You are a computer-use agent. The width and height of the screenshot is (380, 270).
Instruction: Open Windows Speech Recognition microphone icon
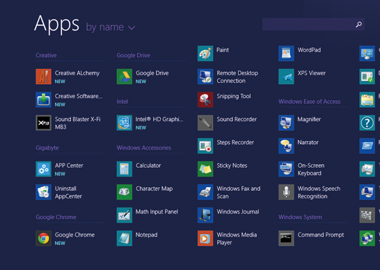(x=286, y=192)
